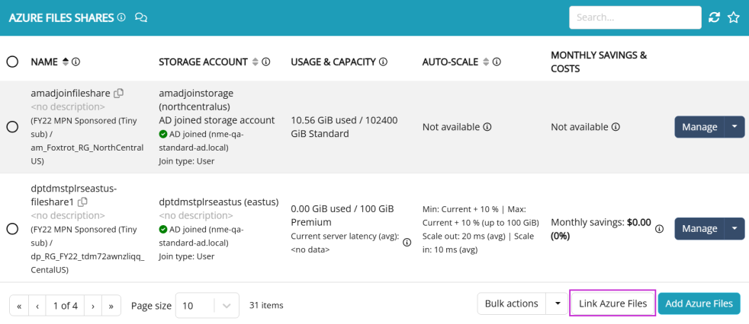Open info icon for current server latency
This screenshot has width=749, height=324.
(x=407, y=242)
